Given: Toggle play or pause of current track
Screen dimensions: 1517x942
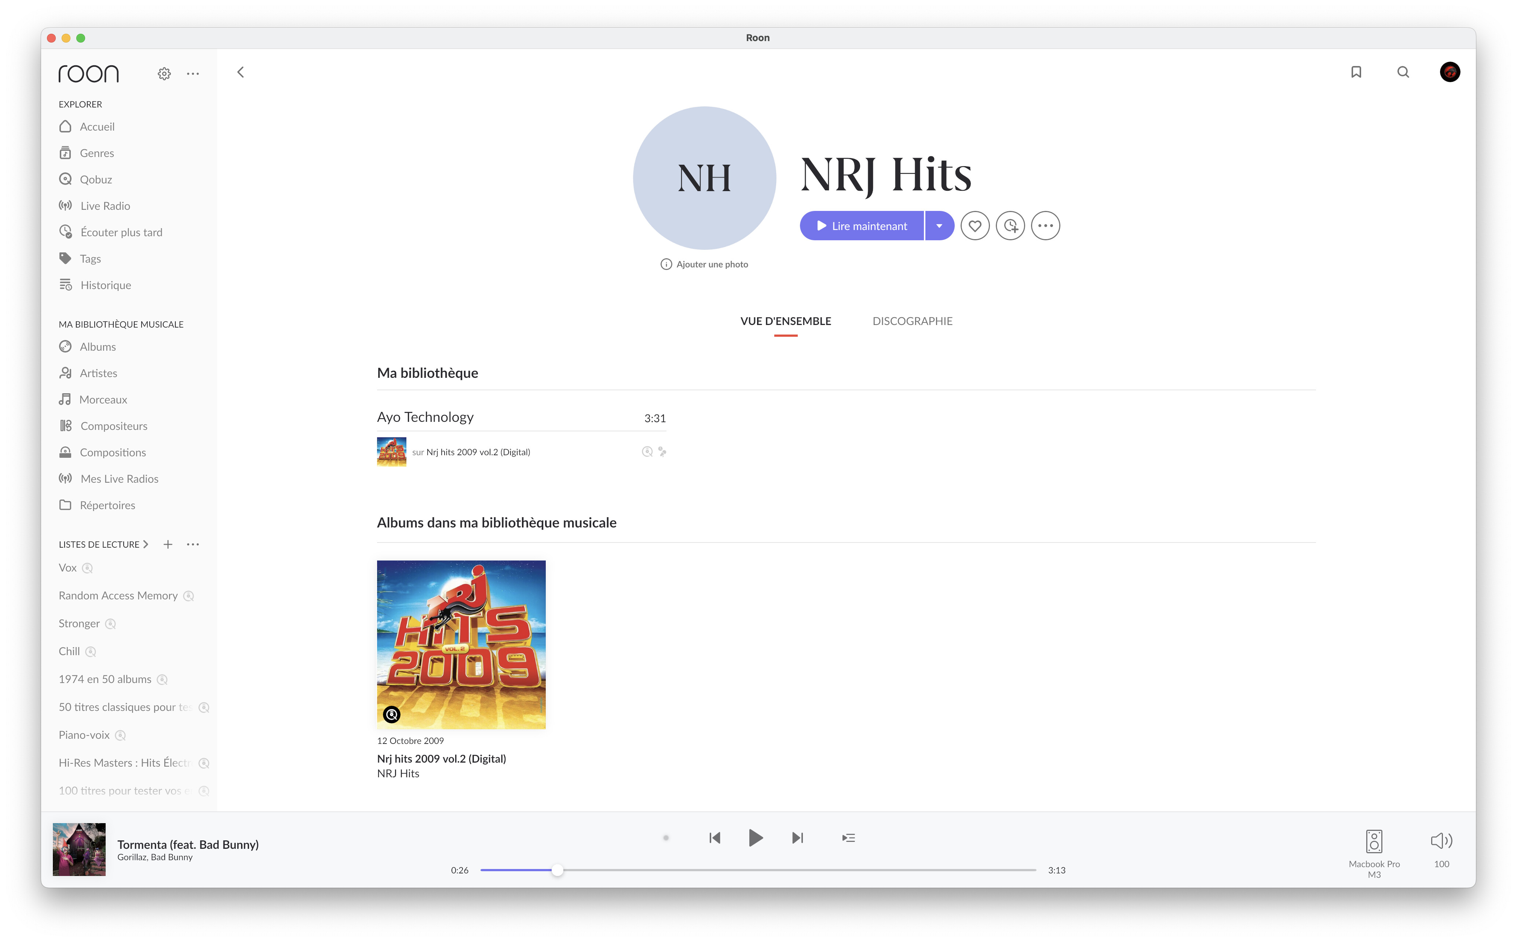Looking at the screenshot, I should pyautogui.click(x=755, y=838).
